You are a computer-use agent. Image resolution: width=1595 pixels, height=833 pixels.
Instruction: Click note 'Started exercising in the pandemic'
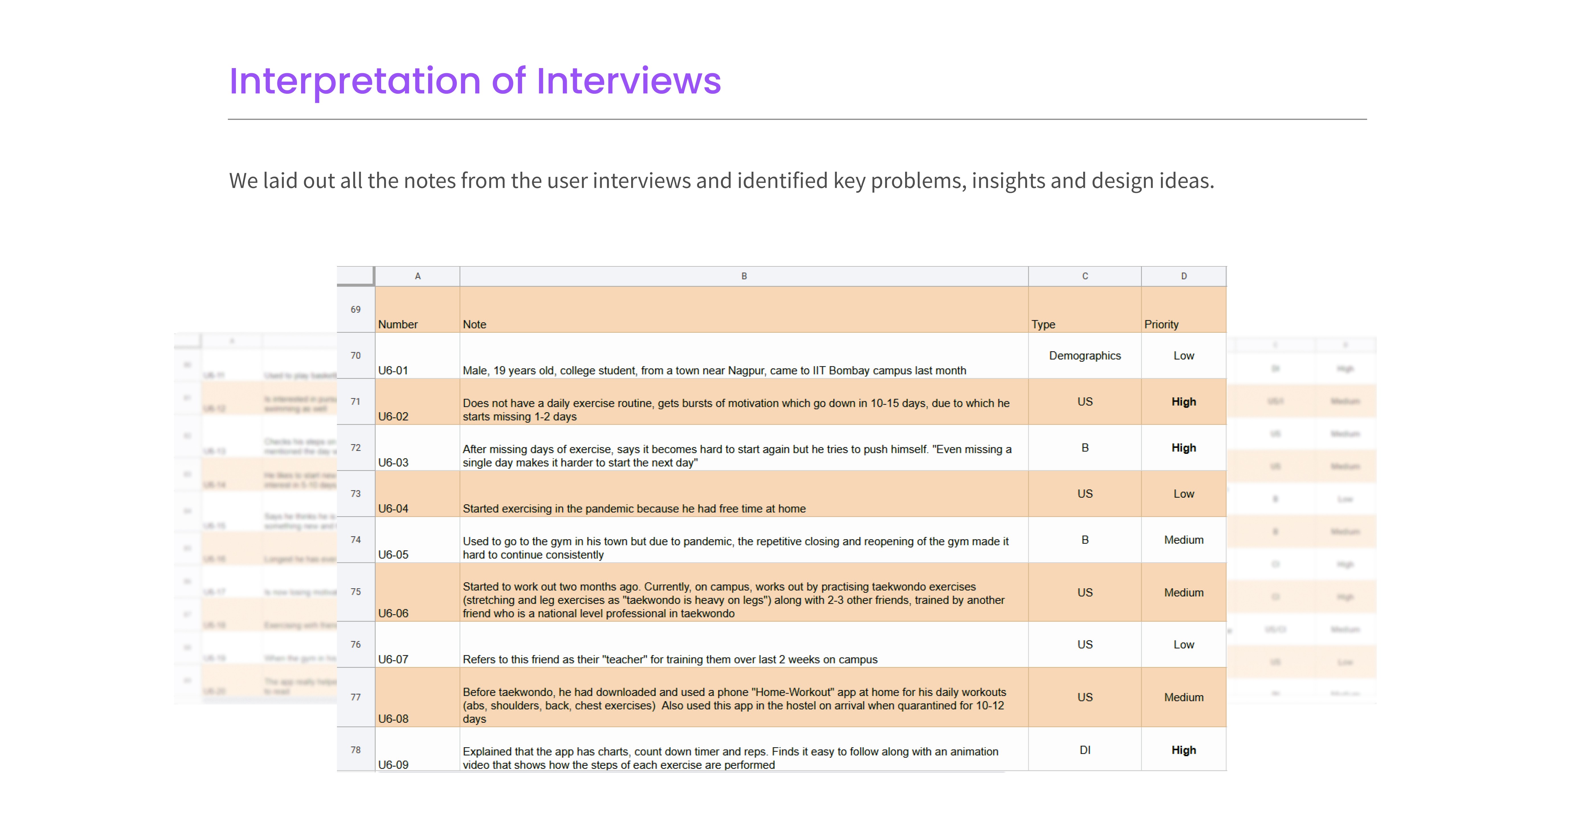[744, 494]
